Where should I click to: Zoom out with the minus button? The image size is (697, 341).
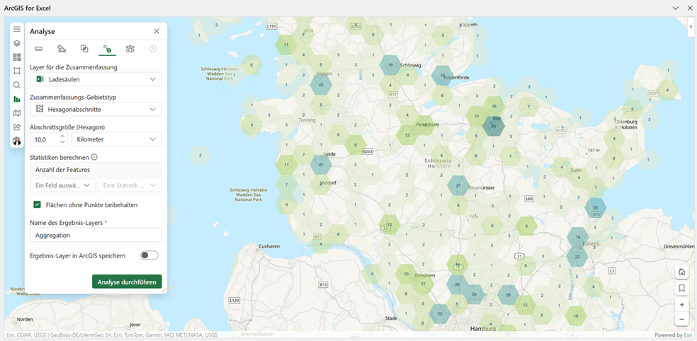point(681,319)
